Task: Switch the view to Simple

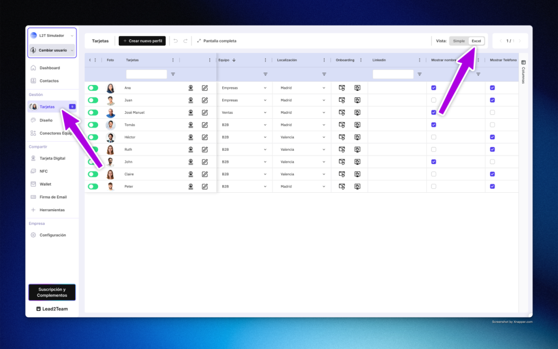Action: pos(459,41)
